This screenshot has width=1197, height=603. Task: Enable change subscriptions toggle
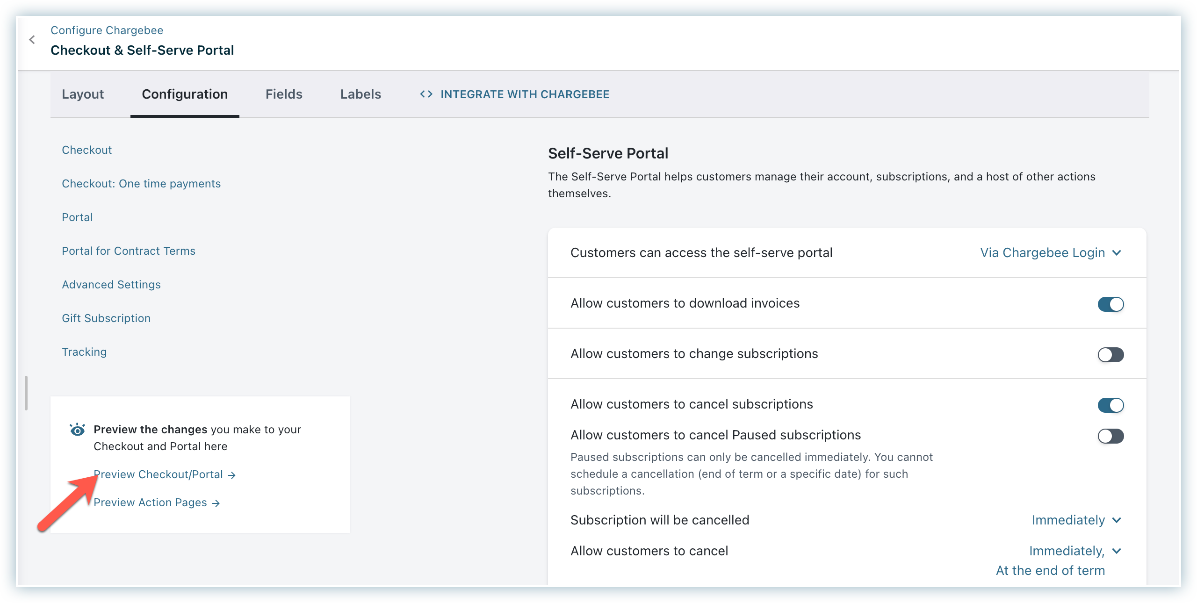point(1110,354)
